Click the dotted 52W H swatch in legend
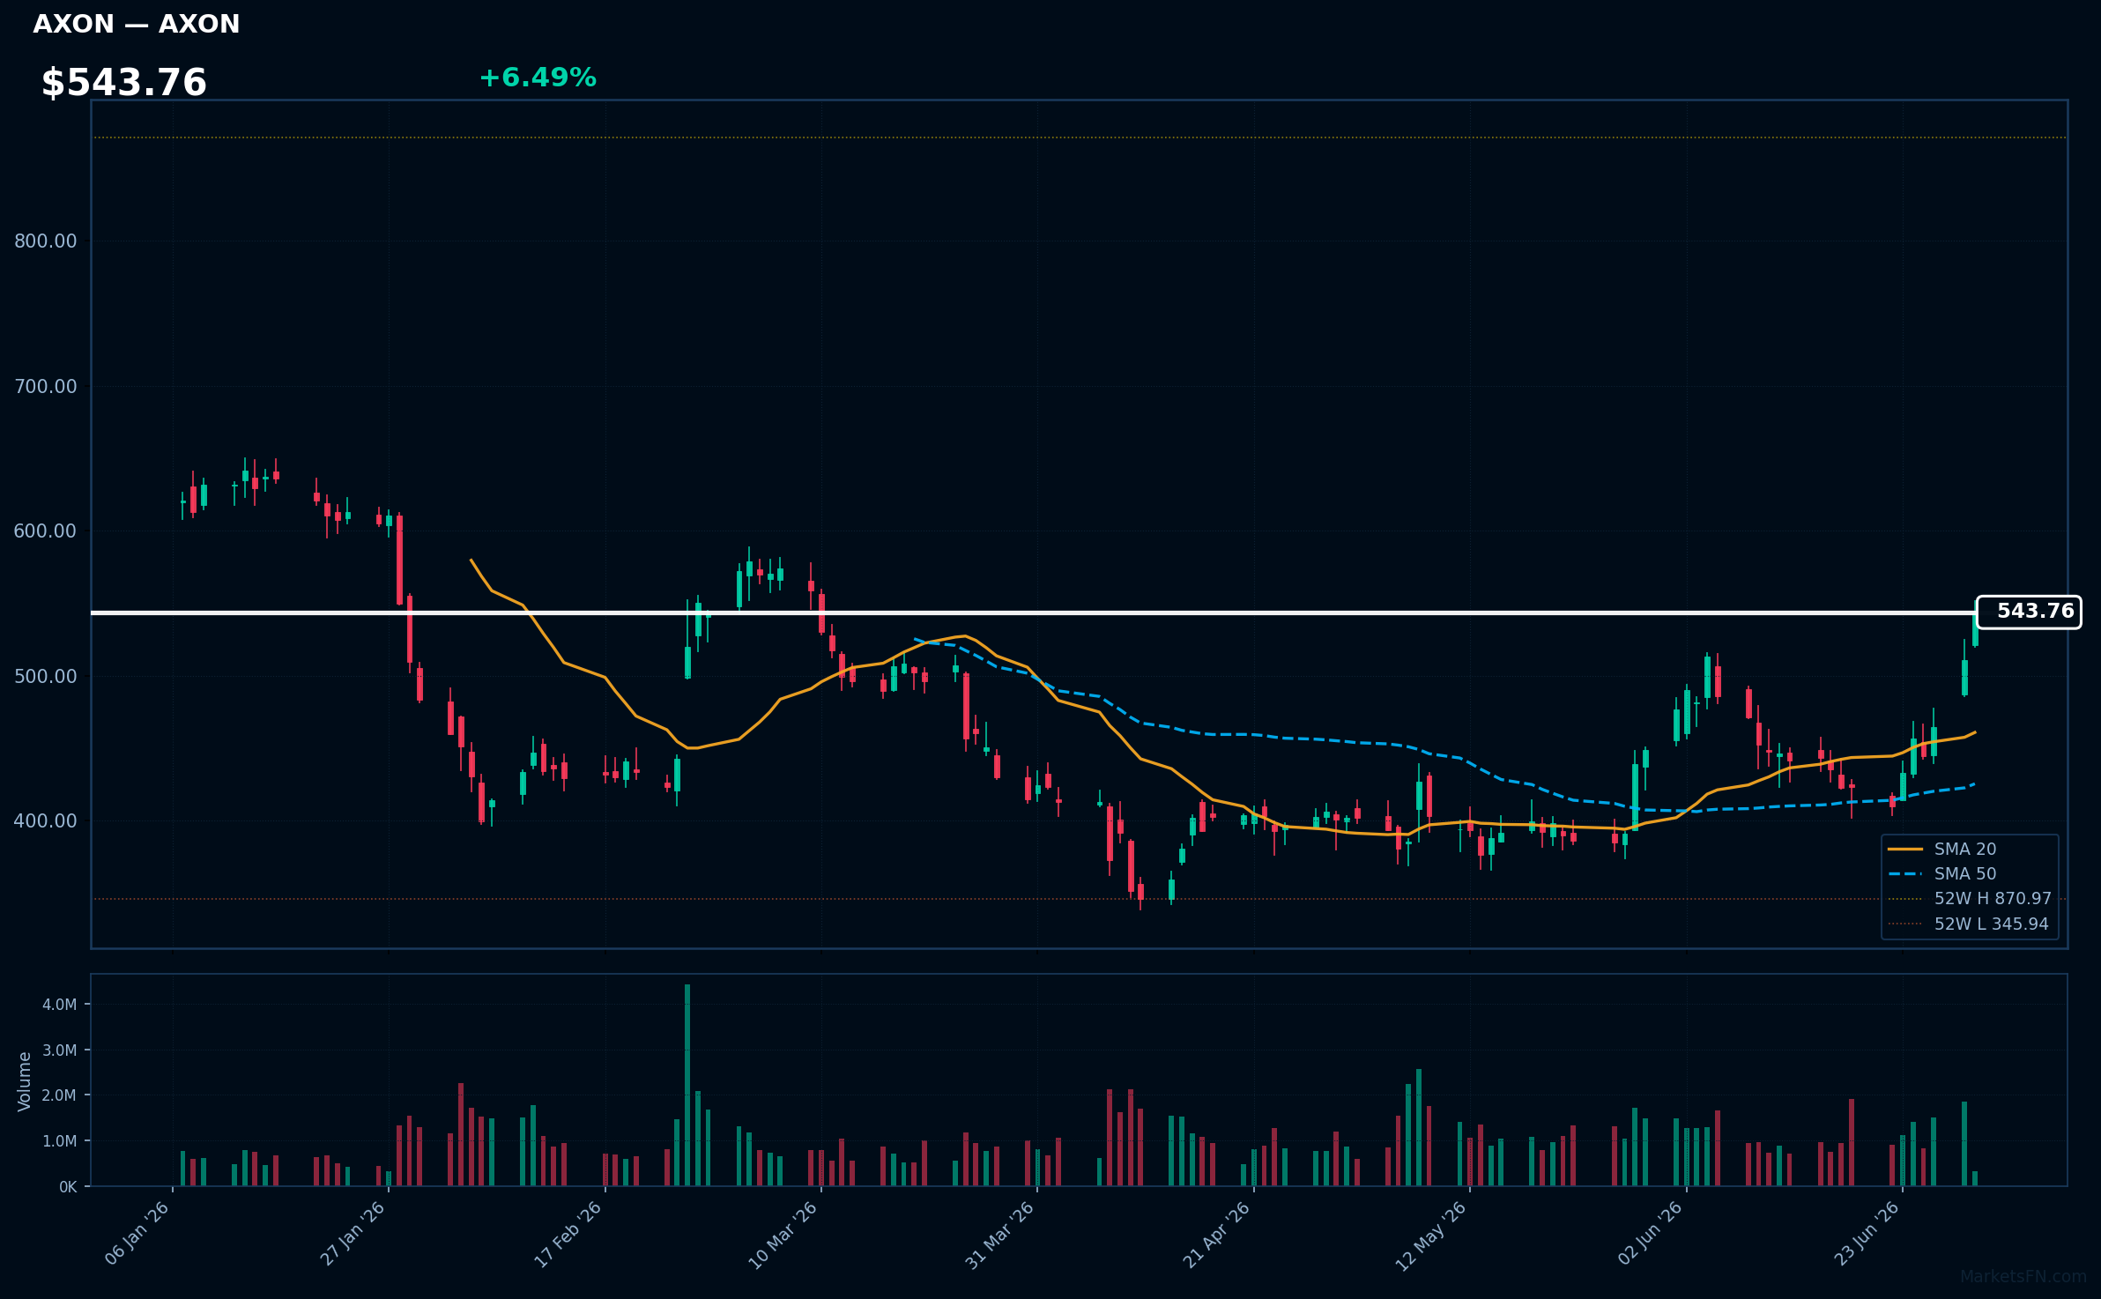 pos(1905,898)
